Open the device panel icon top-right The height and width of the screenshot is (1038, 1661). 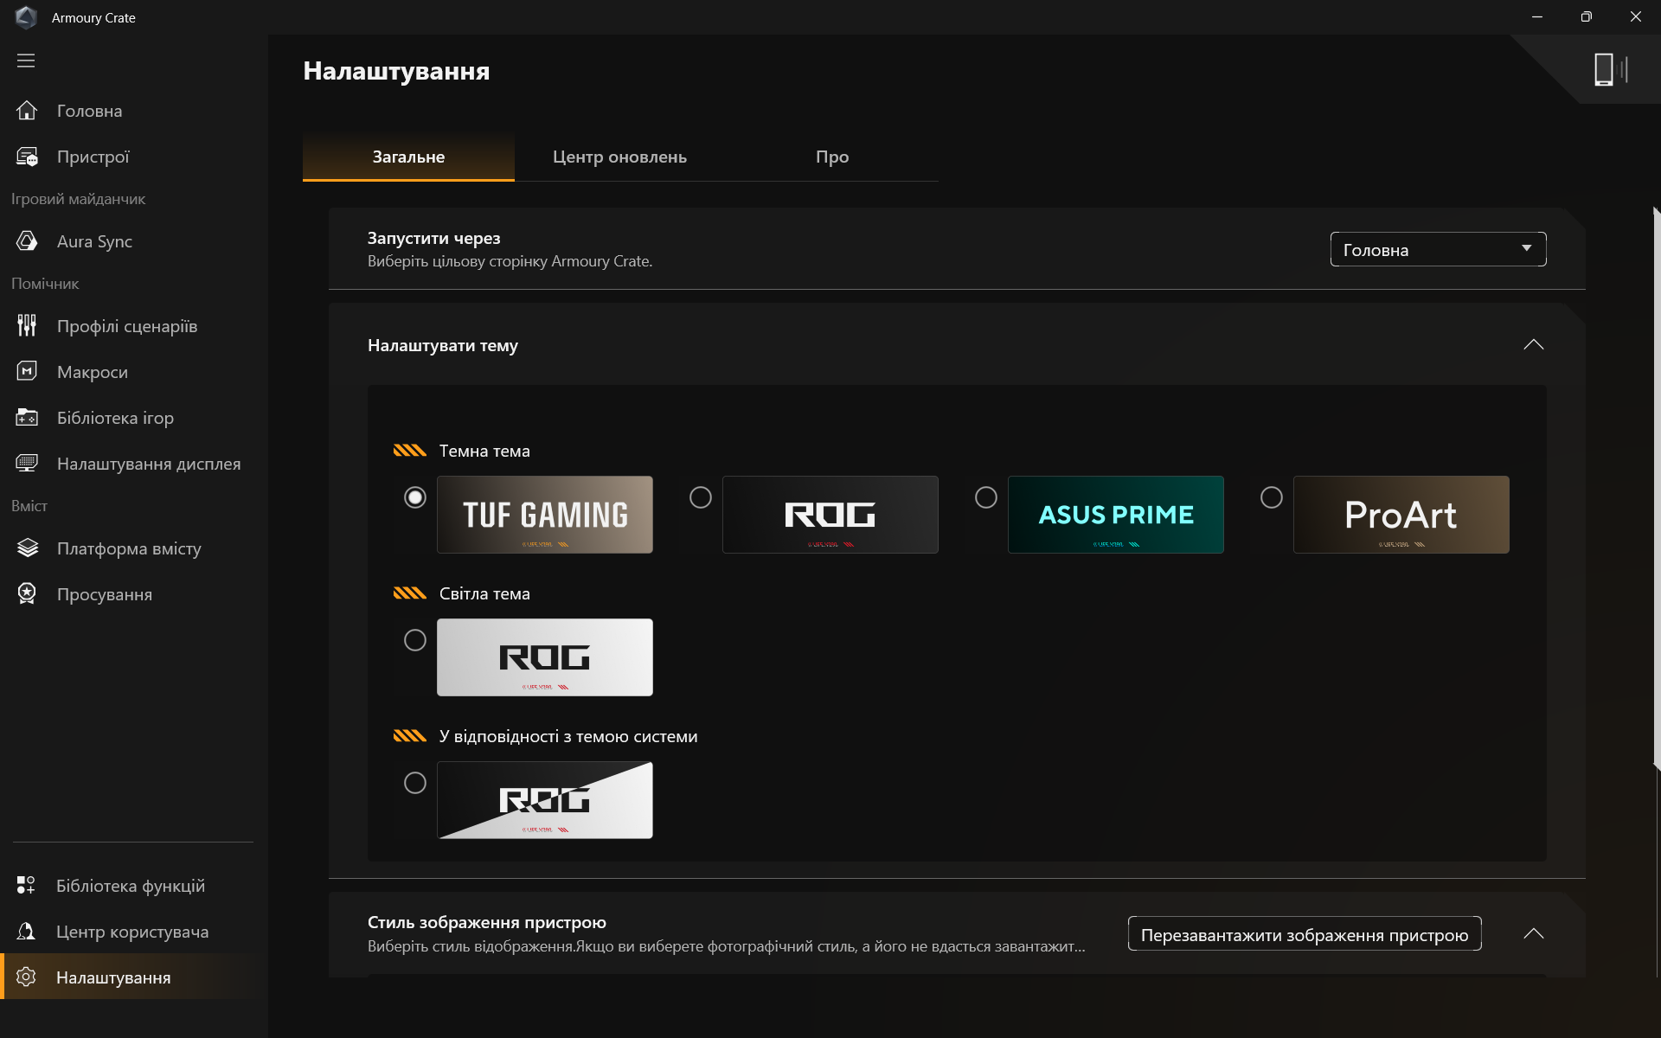[x=1610, y=69]
